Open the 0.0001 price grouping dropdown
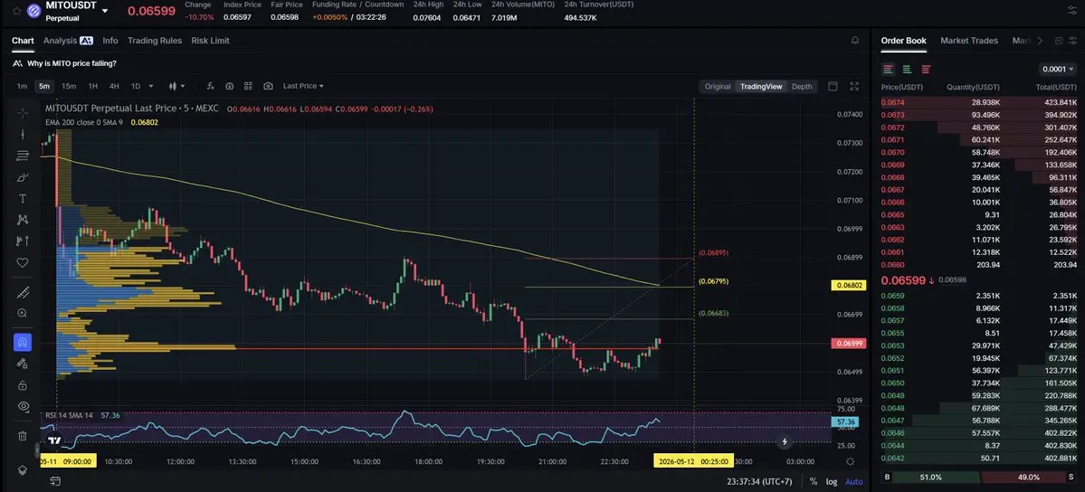This screenshot has height=492, width=1085. click(x=1057, y=70)
